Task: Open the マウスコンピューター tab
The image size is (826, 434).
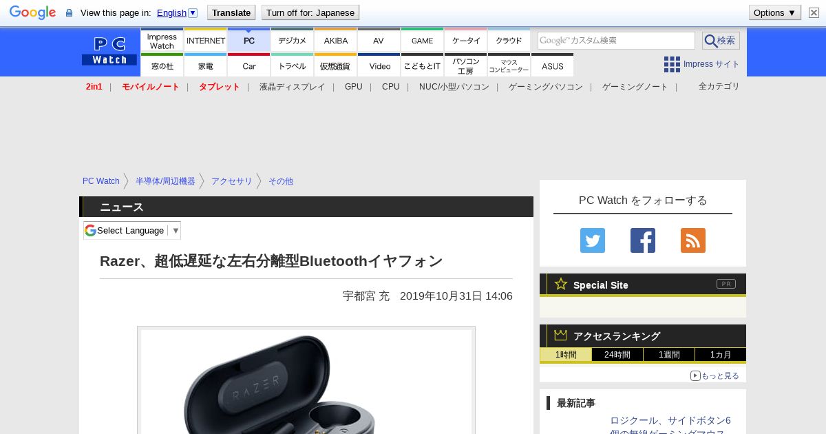Action: tap(509, 65)
